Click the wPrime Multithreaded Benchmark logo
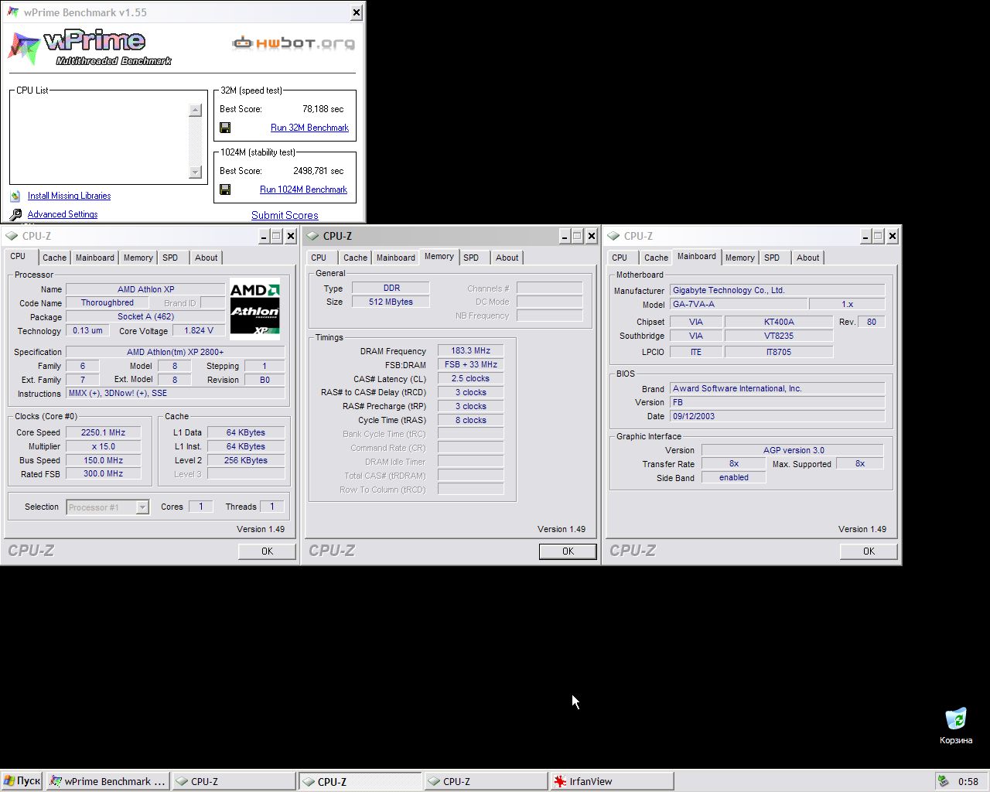 pos(90,48)
